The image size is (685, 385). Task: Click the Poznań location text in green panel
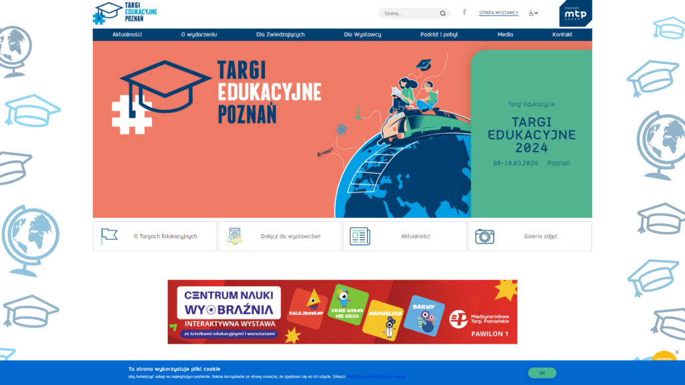tap(559, 163)
